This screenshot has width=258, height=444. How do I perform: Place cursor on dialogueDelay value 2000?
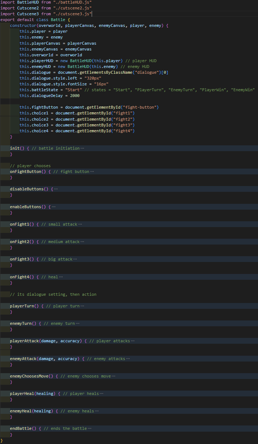[x=75, y=96]
